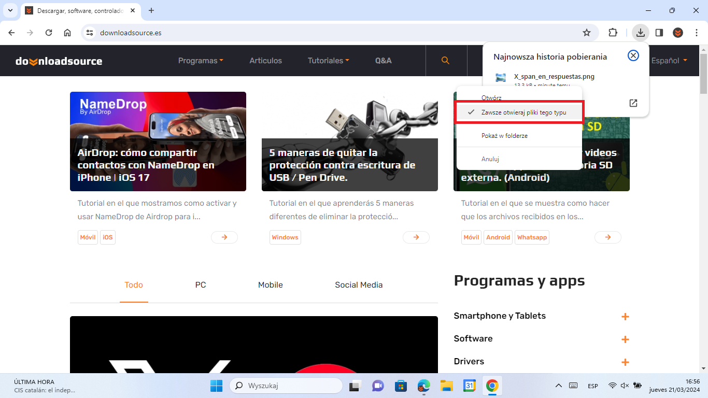Click the downloadsource logo
708x398 pixels.
(x=59, y=61)
